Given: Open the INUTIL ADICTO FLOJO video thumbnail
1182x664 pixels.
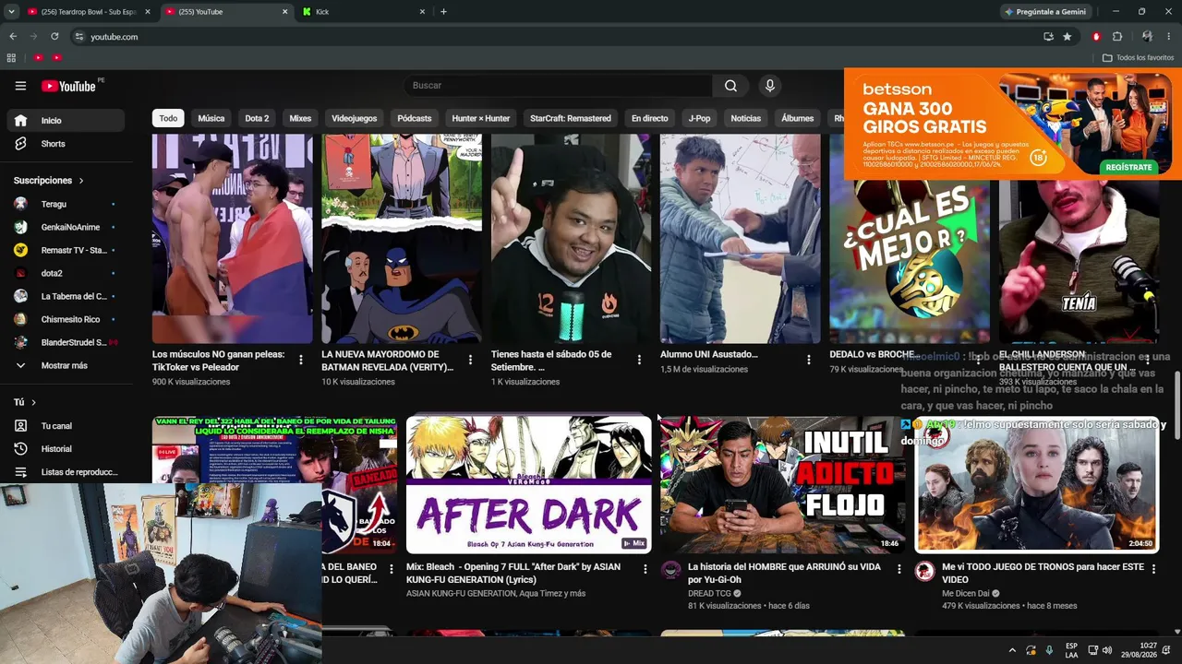Looking at the screenshot, I should pos(782,484).
